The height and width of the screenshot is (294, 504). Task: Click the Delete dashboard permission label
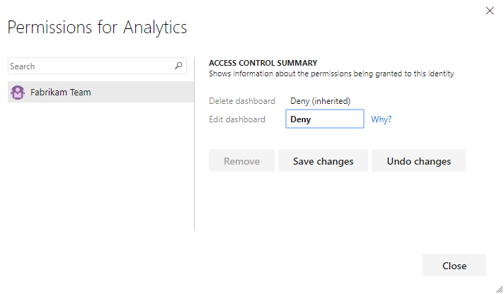point(241,101)
